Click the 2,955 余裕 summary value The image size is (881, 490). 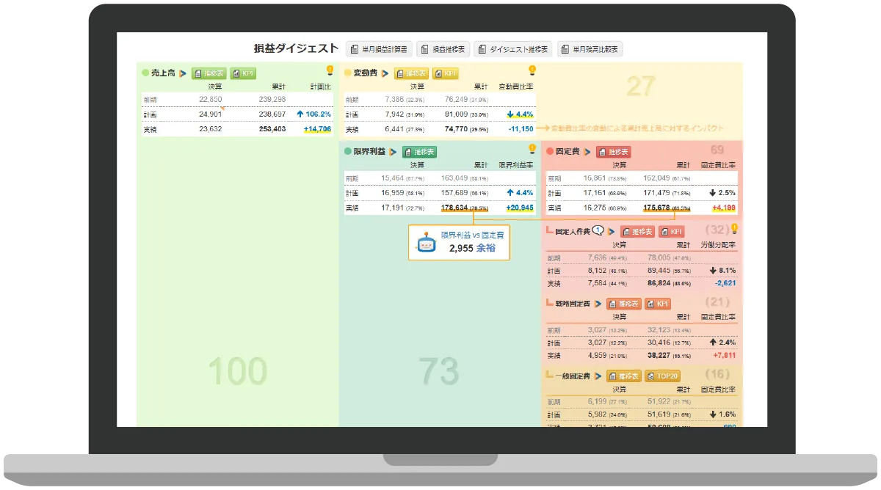pyautogui.click(x=472, y=249)
